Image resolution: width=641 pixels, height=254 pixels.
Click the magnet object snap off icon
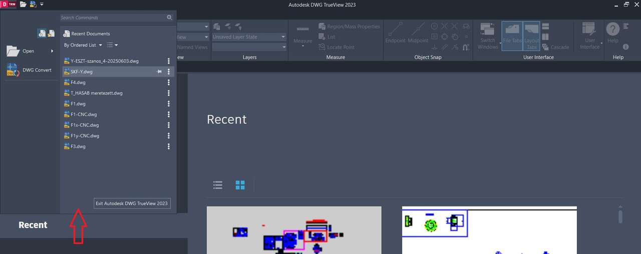(x=466, y=47)
